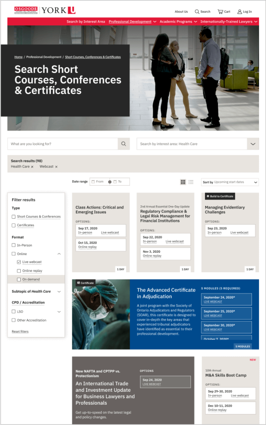
Task: Check the On demand filter
Action: click(x=19, y=279)
